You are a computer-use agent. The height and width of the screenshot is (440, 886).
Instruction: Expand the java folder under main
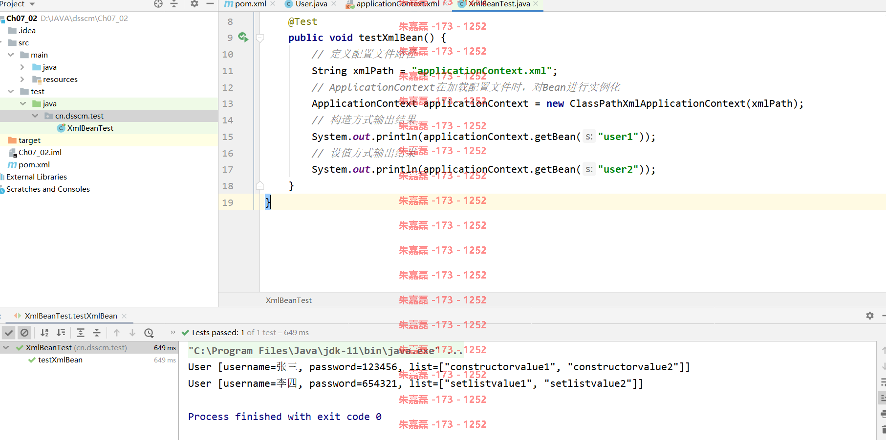[x=22, y=67]
